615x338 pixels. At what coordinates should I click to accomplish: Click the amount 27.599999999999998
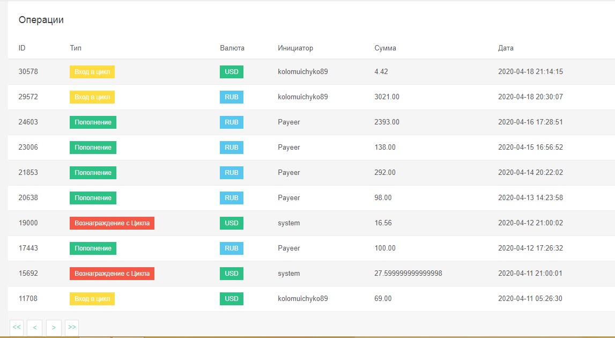[x=408, y=274]
